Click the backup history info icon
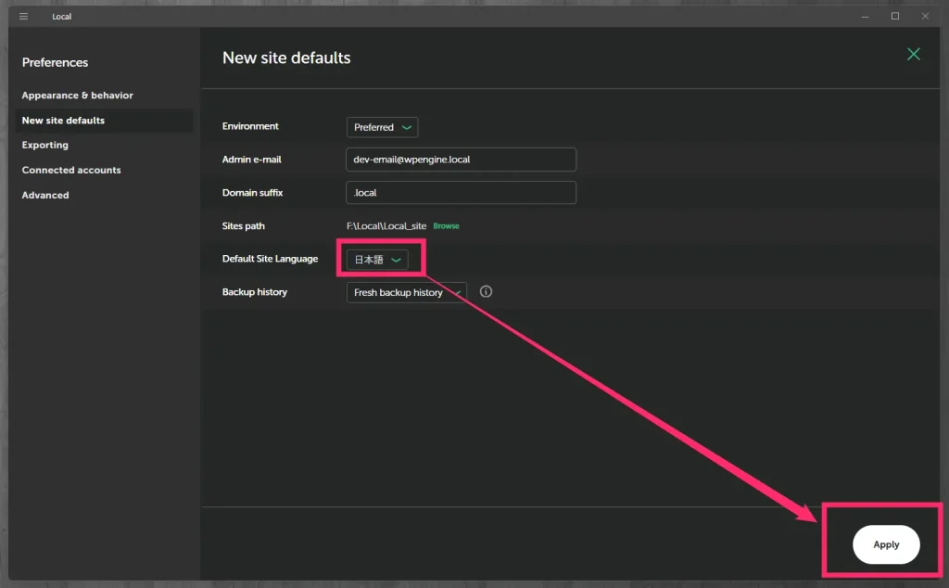The height and width of the screenshot is (588, 949). click(486, 292)
